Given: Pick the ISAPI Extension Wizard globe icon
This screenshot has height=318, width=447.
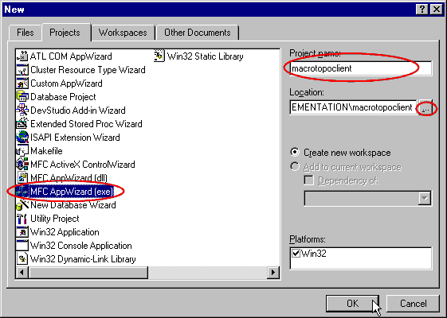Looking at the screenshot, I should pyautogui.click(x=22, y=138).
